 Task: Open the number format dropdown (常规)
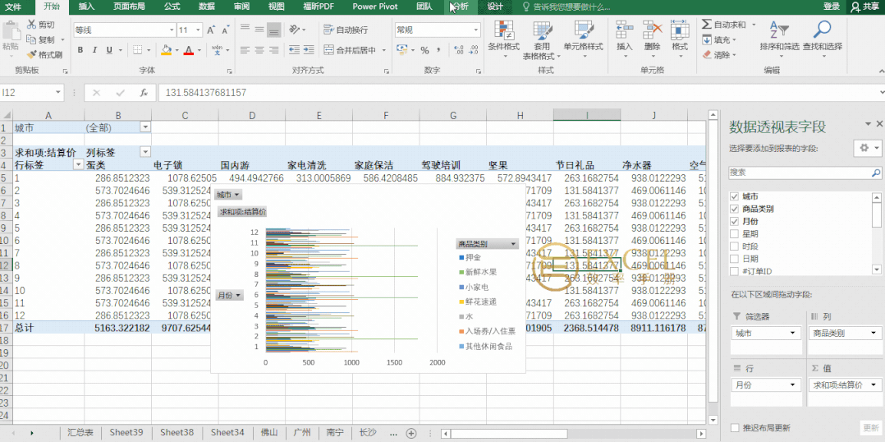476,30
